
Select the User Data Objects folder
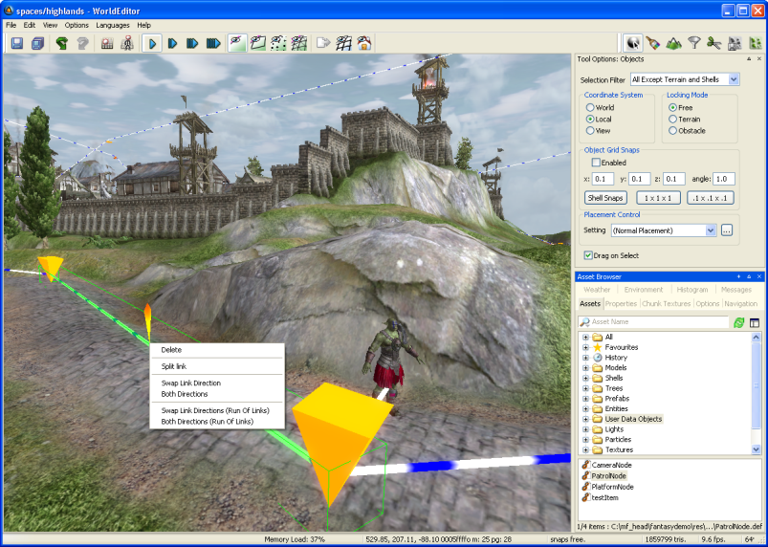(x=633, y=419)
